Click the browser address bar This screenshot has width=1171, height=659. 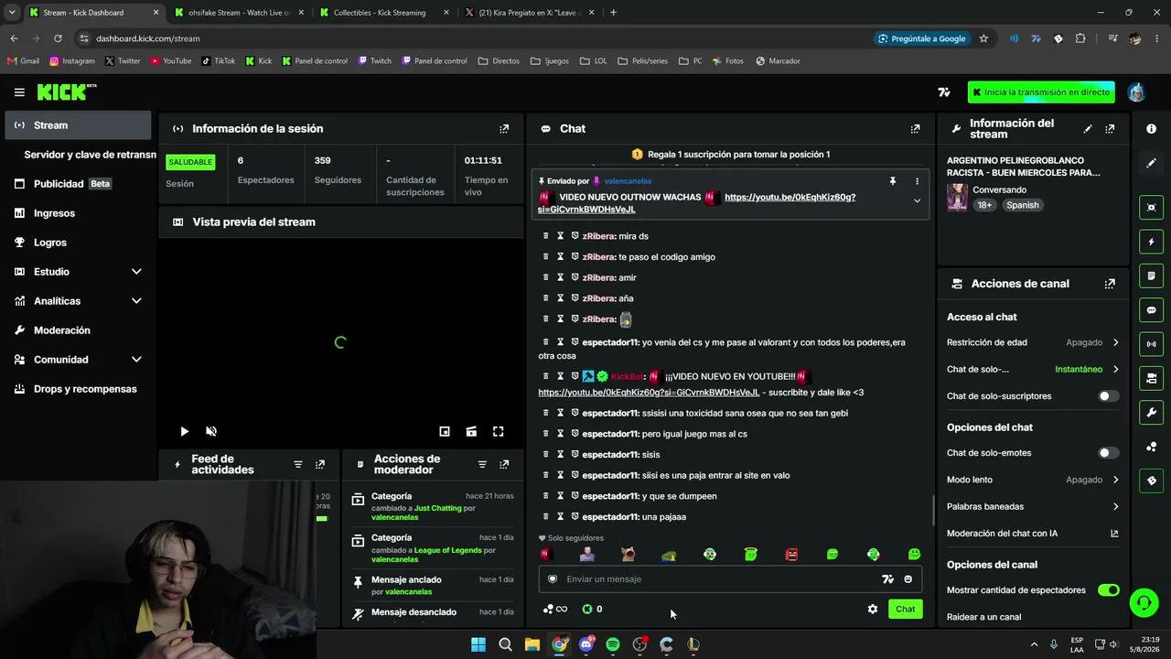click(476, 38)
